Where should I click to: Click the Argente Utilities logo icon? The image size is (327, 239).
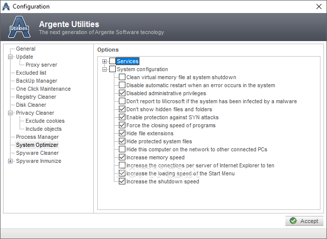[19, 28]
